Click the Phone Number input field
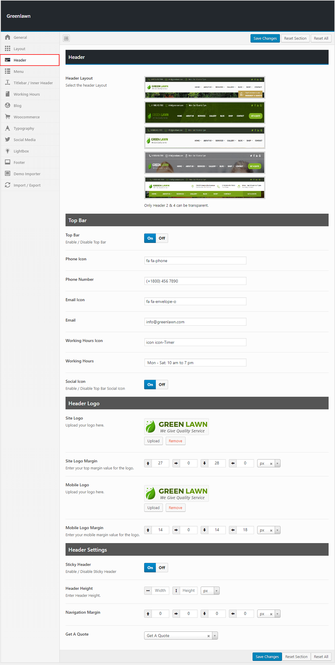The image size is (335, 665). (195, 281)
